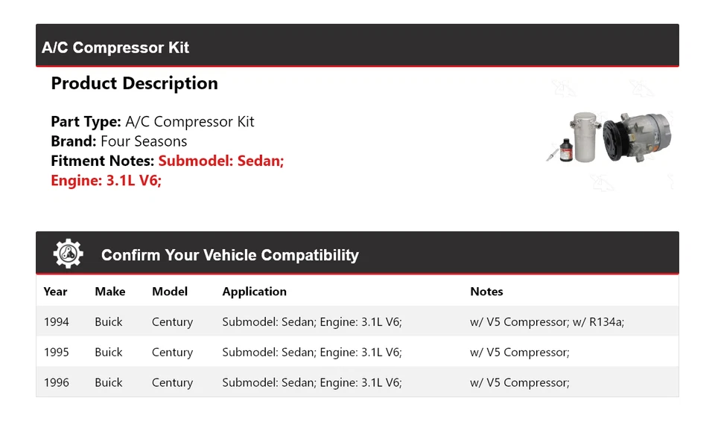Screen dimensions: 715x421
Task: Click the Four Seasons brand text
Action: click(x=144, y=141)
